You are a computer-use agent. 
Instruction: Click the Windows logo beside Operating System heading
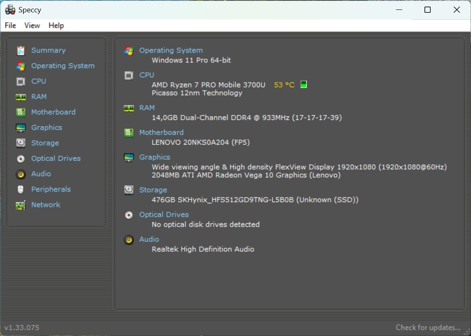pyautogui.click(x=128, y=50)
